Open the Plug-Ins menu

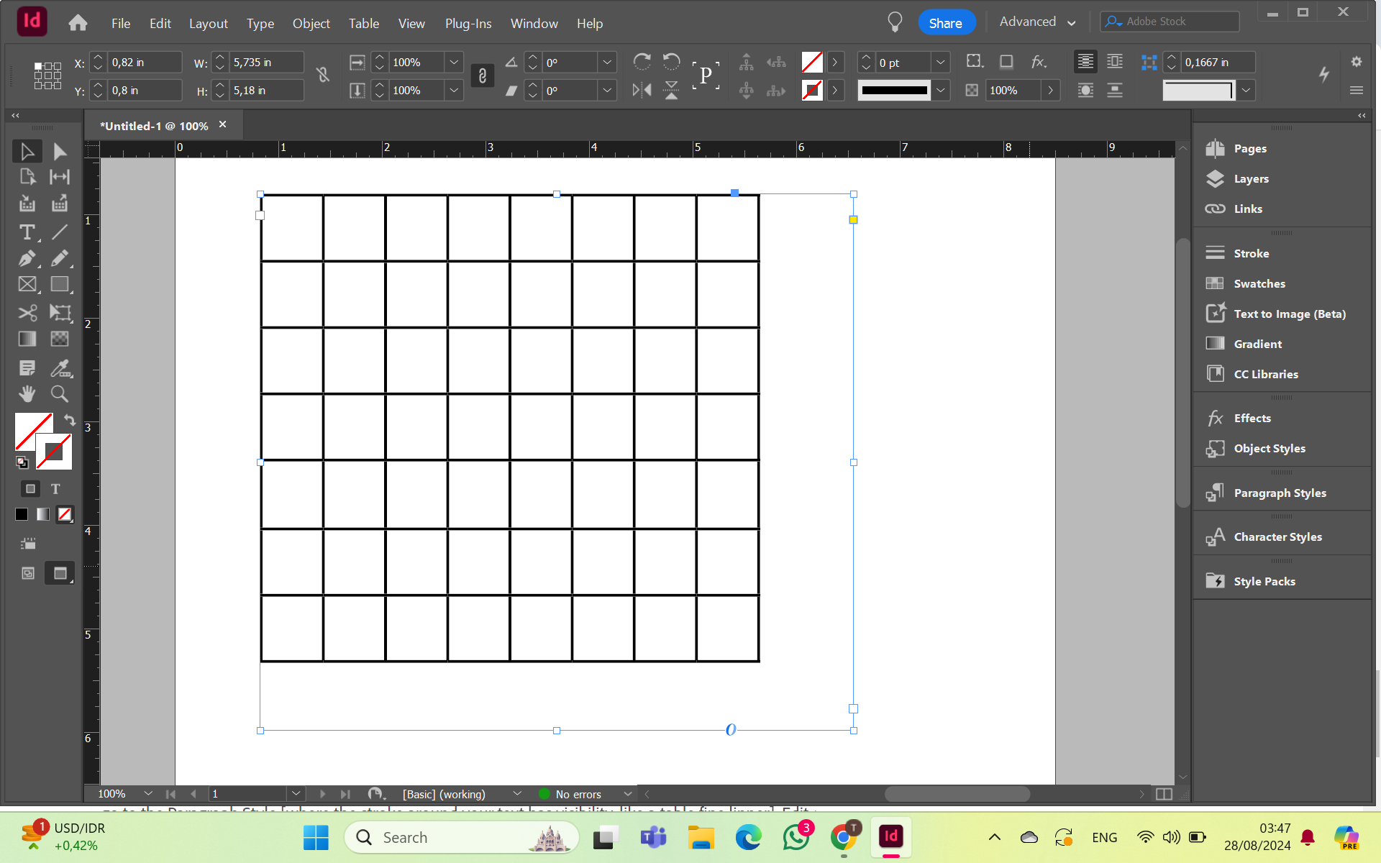(x=468, y=23)
